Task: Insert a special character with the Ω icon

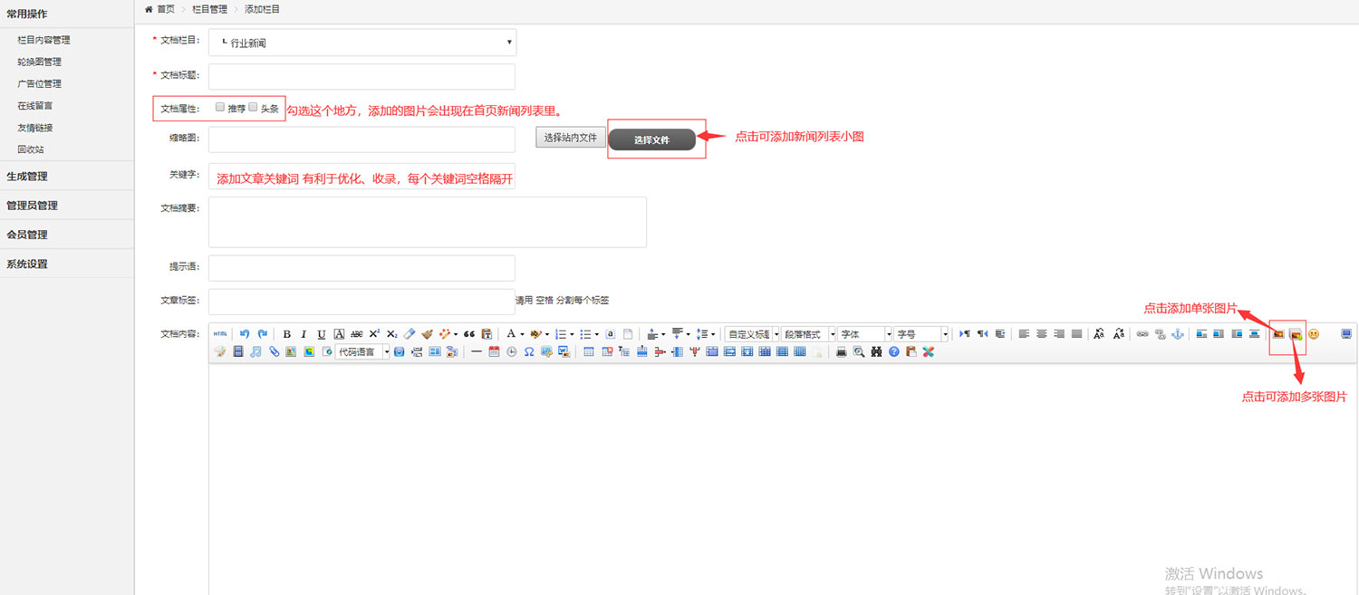Action: point(530,351)
